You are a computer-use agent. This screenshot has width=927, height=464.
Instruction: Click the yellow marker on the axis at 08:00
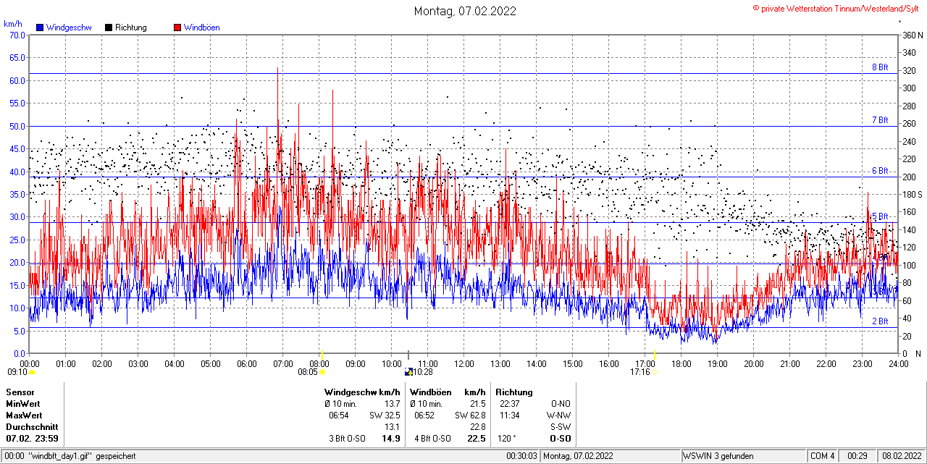tap(321, 354)
